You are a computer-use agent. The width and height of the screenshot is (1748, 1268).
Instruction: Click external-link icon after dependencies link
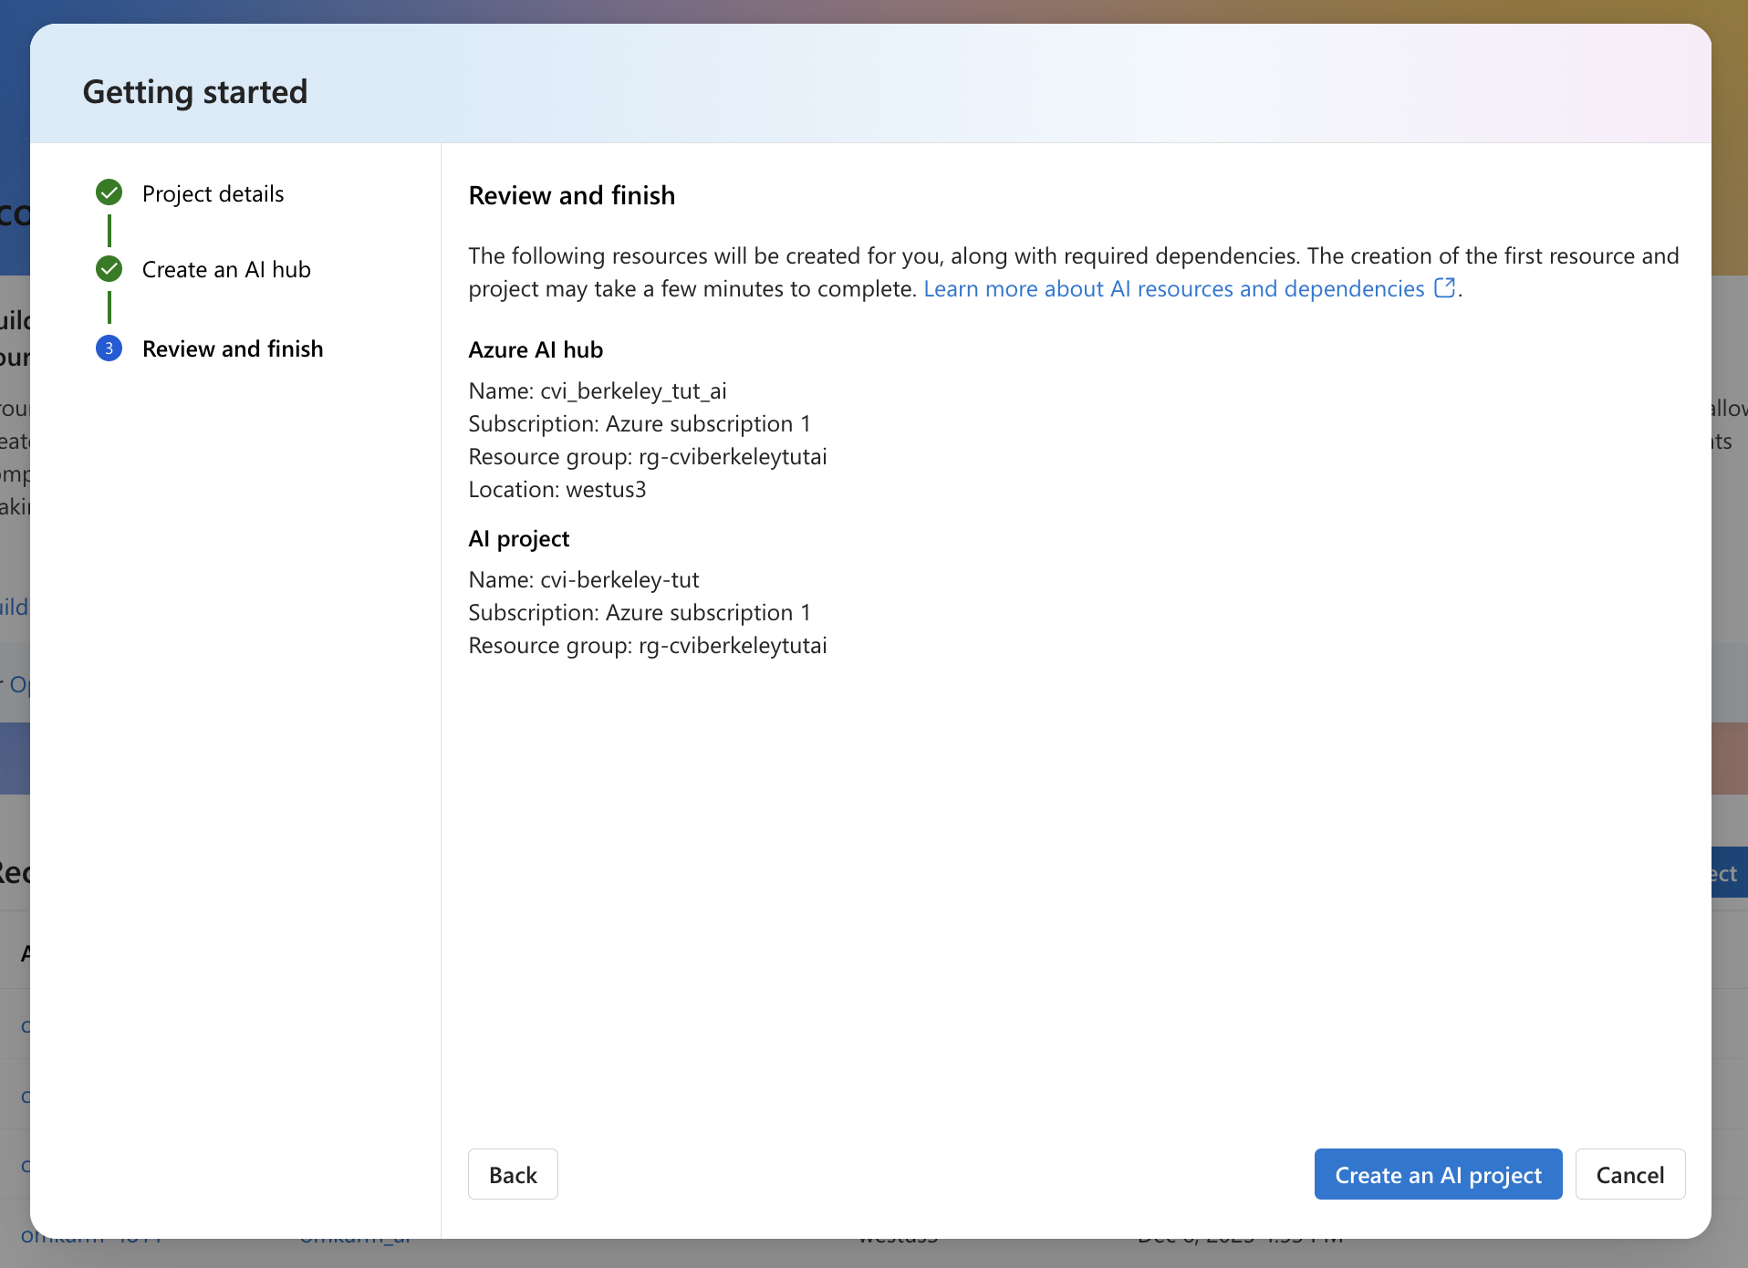pos(1444,287)
